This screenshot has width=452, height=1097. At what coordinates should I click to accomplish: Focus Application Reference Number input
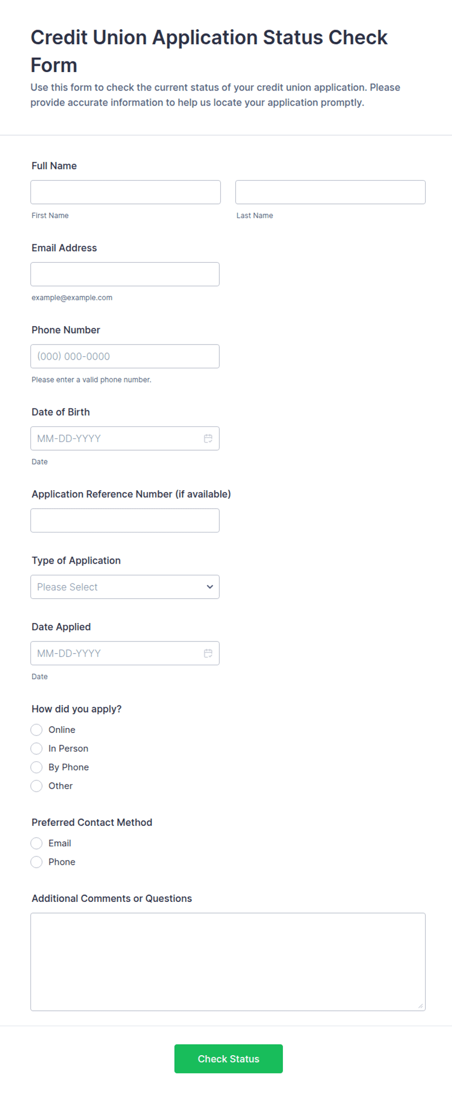pos(125,520)
